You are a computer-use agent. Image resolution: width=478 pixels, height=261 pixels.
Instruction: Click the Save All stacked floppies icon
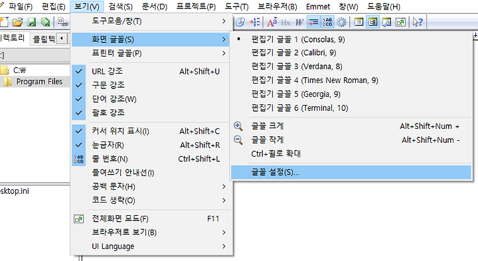point(45,23)
